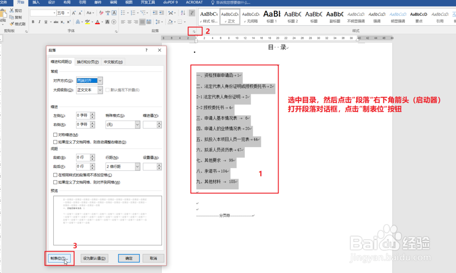Select the bullets list icon
This screenshot has width=456, height=273.
point(123,12)
